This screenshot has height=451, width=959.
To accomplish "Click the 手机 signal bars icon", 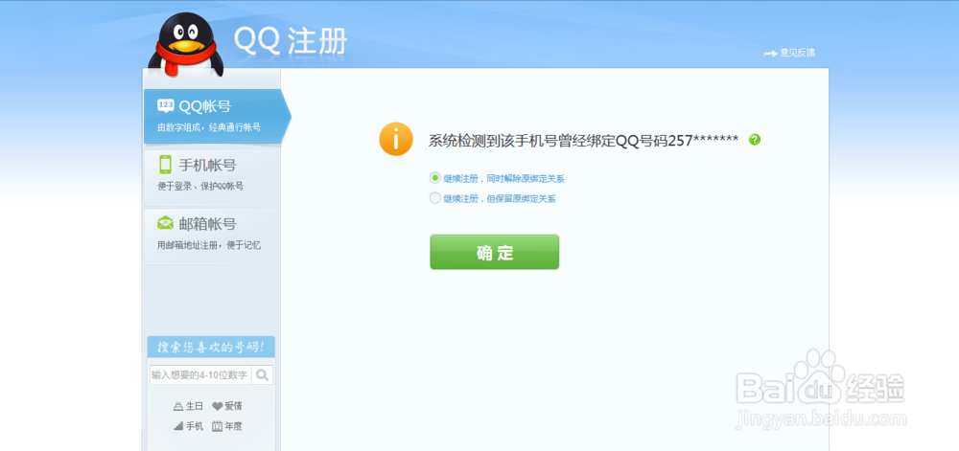I will (x=178, y=426).
